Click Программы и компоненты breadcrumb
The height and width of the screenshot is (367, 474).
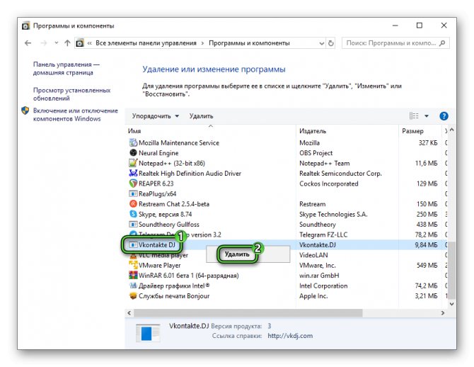[249, 43]
